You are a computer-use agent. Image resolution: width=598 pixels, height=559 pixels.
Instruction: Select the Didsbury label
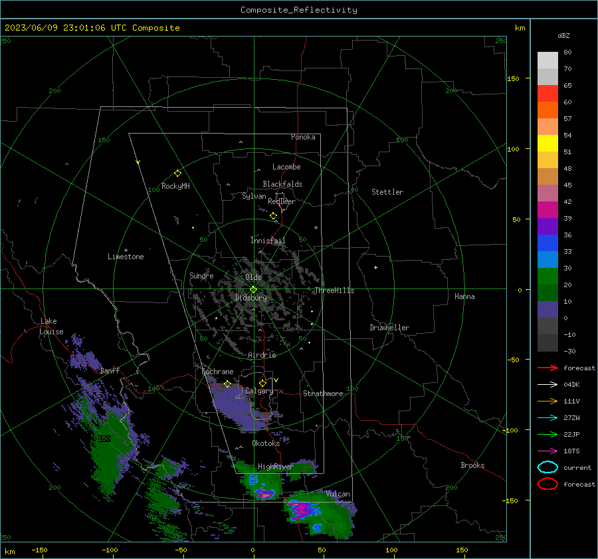[x=250, y=298]
